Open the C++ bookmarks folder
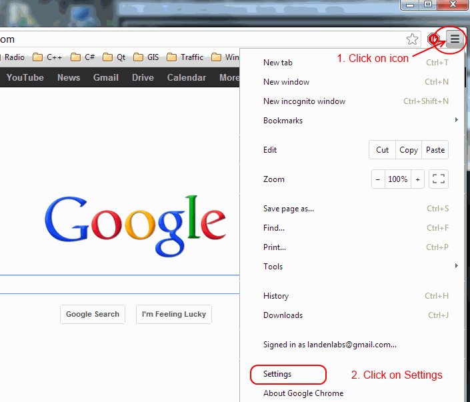Image resolution: width=470 pixels, height=402 pixels. [47, 57]
